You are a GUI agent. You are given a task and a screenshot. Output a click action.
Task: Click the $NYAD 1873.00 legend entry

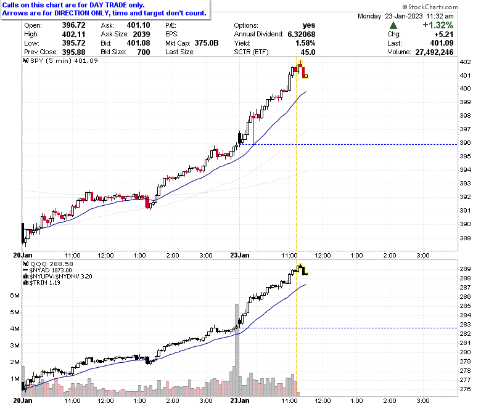(x=51, y=270)
